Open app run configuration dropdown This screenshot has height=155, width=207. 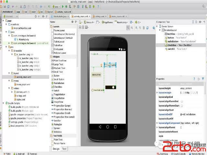click(56, 6)
